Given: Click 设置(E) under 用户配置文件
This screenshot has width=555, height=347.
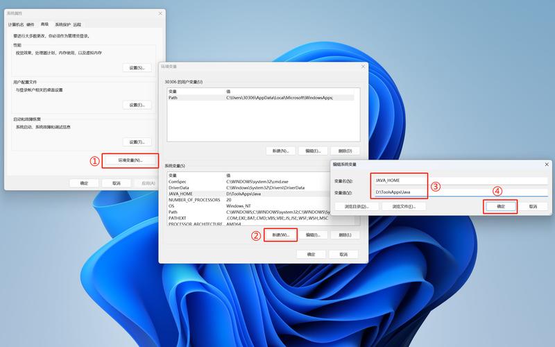Looking at the screenshot, I should (x=136, y=105).
